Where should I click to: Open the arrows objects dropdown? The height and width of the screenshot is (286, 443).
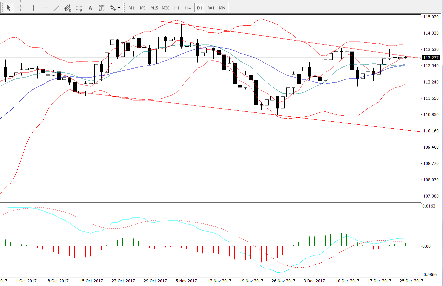115,8
